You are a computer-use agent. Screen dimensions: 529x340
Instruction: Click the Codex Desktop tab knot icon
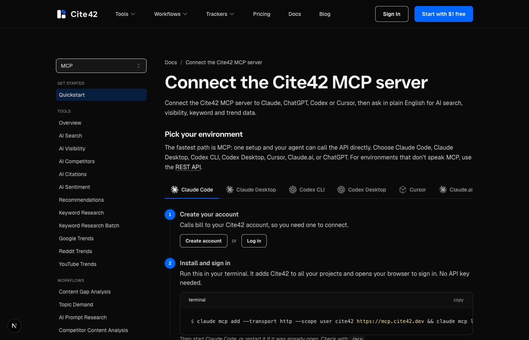(341, 190)
